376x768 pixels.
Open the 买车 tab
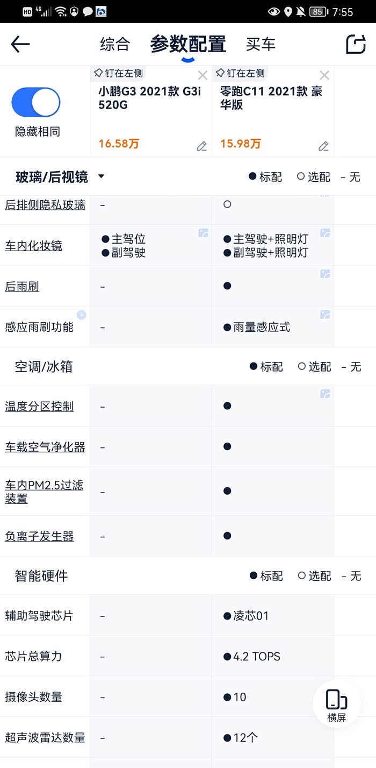click(x=261, y=44)
